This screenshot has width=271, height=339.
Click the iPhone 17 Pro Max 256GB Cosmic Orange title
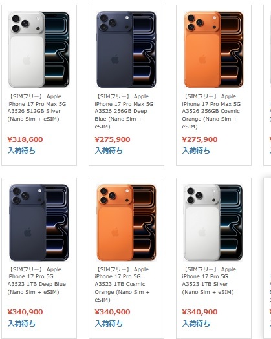pyautogui.click(x=211, y=111)
